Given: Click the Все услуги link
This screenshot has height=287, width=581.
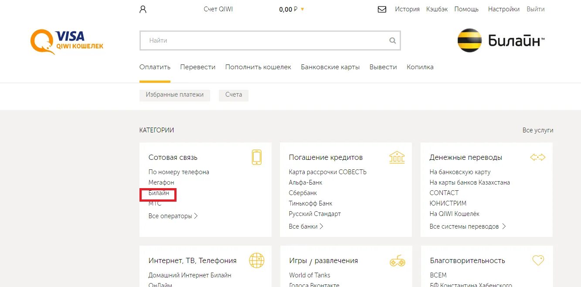Looking at the screenshot, I should pos(538,130).
